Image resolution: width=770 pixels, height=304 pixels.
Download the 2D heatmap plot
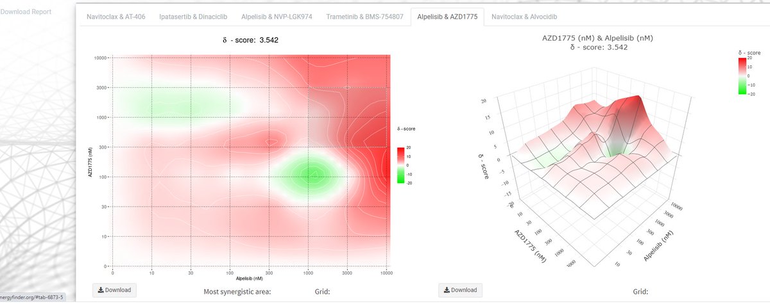[114, 290]
